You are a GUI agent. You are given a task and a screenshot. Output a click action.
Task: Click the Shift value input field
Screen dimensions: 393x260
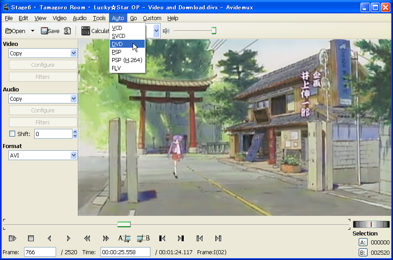coord(53,134)
